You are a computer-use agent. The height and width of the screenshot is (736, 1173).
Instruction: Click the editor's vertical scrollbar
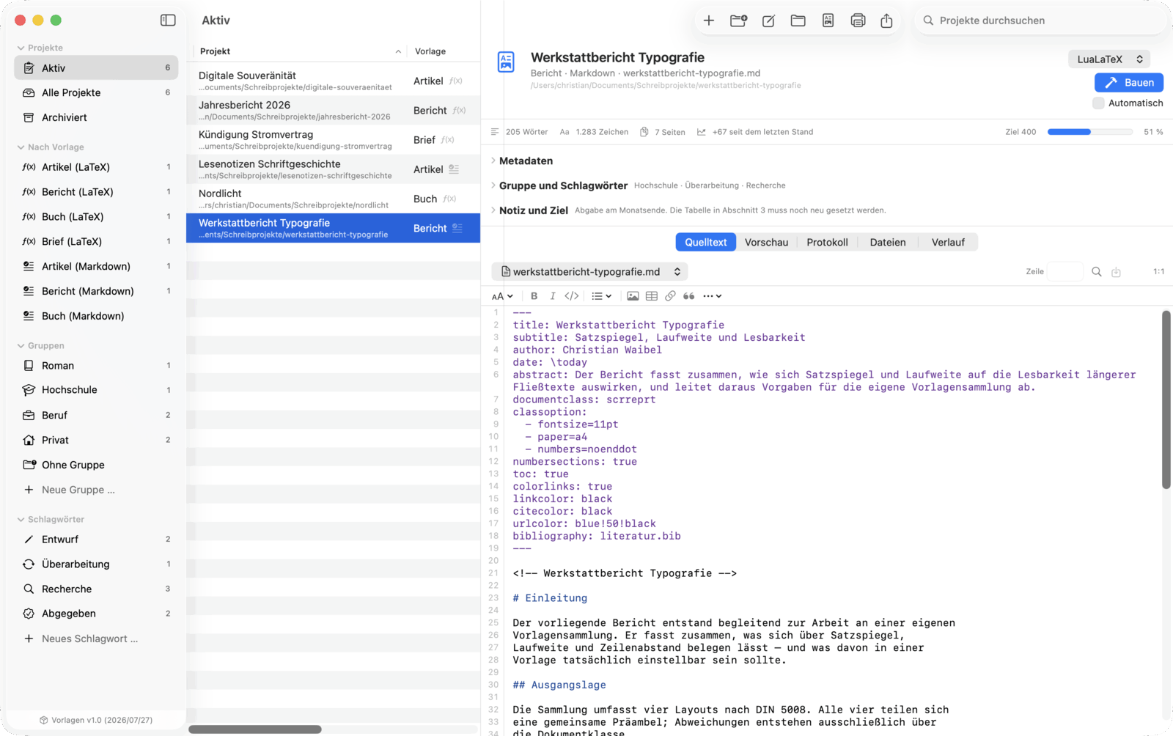tap(1166, 400)
